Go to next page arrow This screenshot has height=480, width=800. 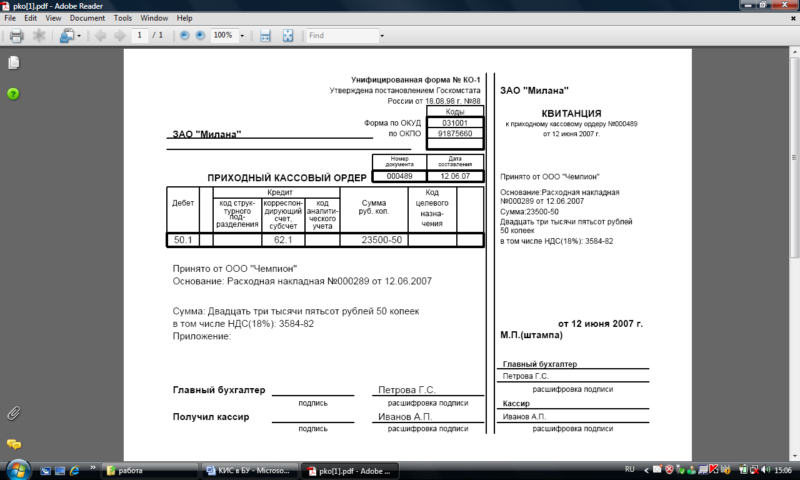point(119,36)
